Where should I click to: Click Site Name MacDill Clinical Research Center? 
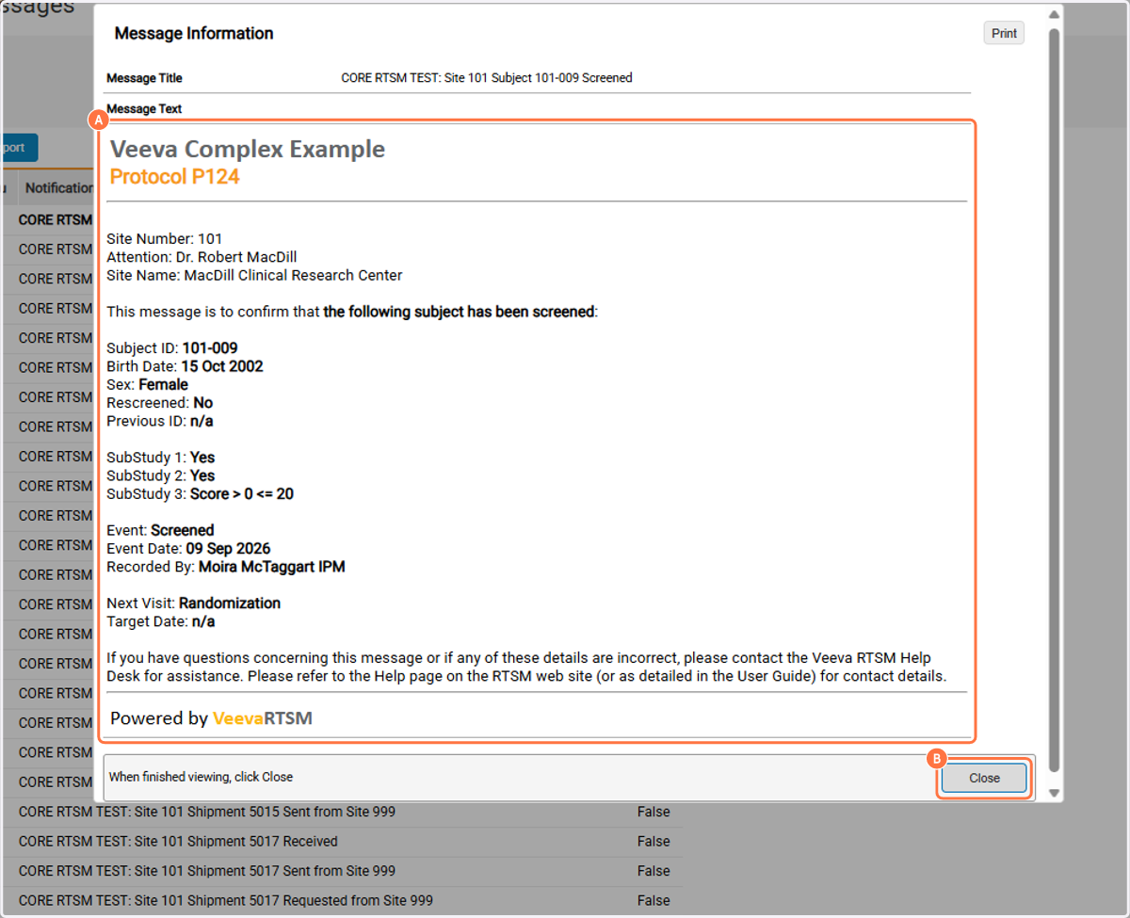254,276
